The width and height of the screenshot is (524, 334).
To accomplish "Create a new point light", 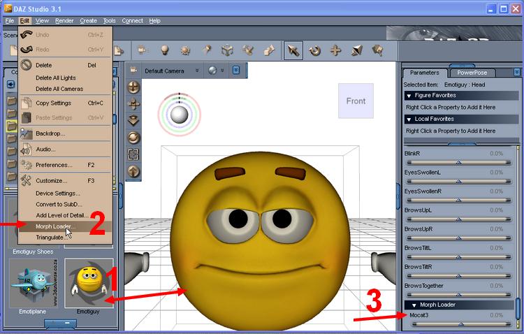I will (x=164, y=50).
